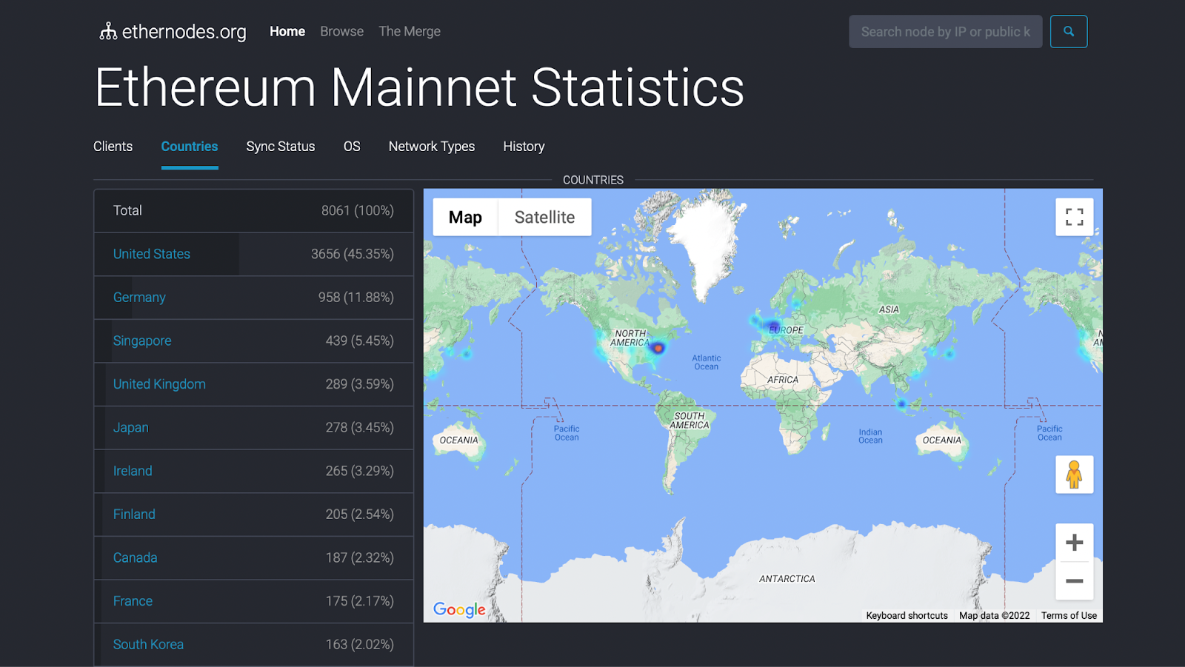
Task: Click the ethernodes.org site title
Action: click(184, 32)
